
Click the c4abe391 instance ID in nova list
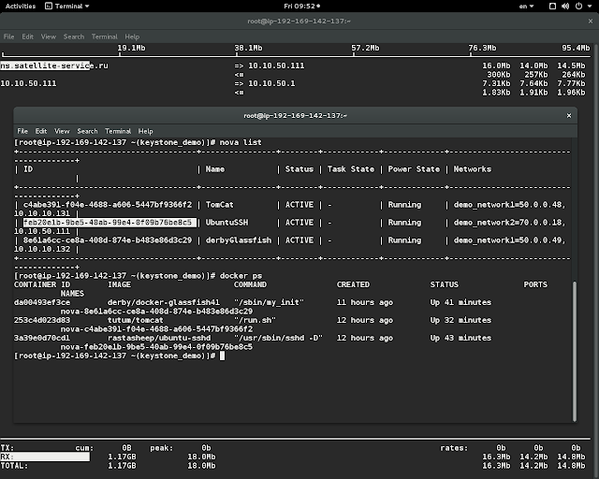(108, 205)
